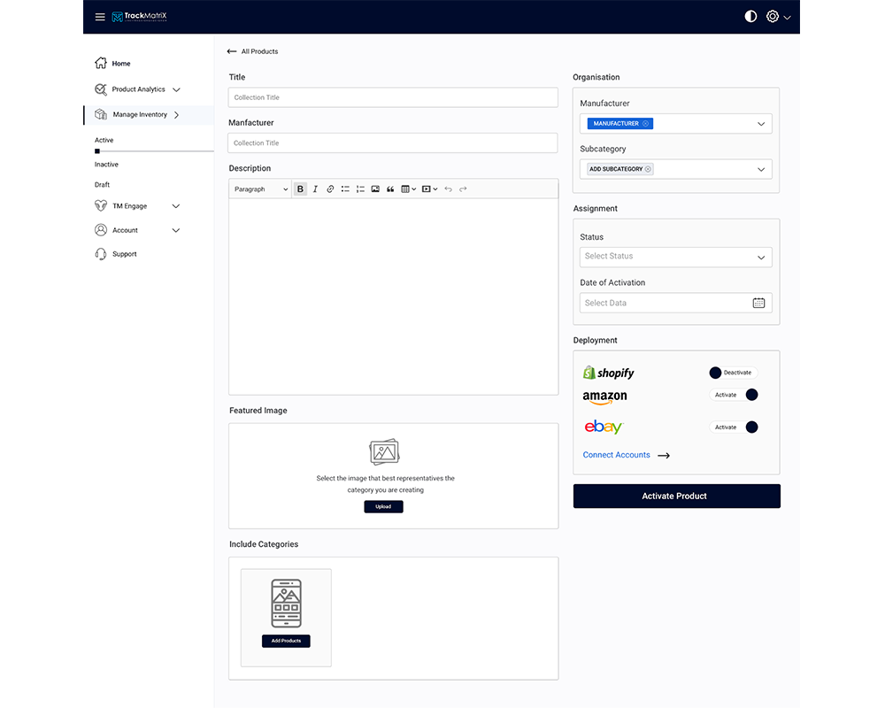
Task: Click the Active progress bar marker
Action: [97, 151]
